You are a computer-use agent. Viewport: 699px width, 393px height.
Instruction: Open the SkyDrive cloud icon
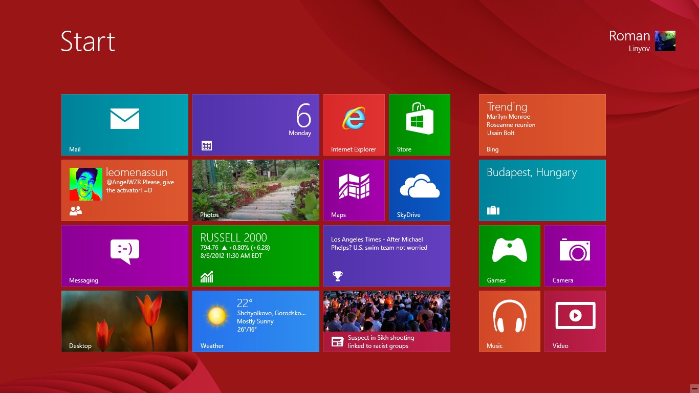coord(420,186)
